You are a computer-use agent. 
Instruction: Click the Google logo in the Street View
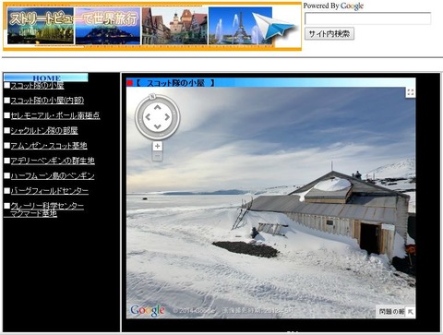pyautogui.click(x=148, y=311)
